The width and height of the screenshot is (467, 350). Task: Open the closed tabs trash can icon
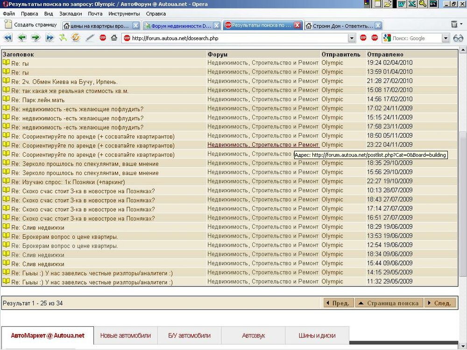pos(454,24)
